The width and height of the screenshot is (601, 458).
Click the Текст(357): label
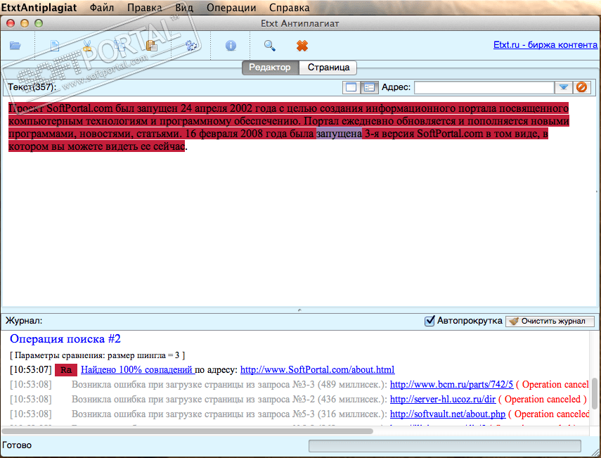point(32,87)
